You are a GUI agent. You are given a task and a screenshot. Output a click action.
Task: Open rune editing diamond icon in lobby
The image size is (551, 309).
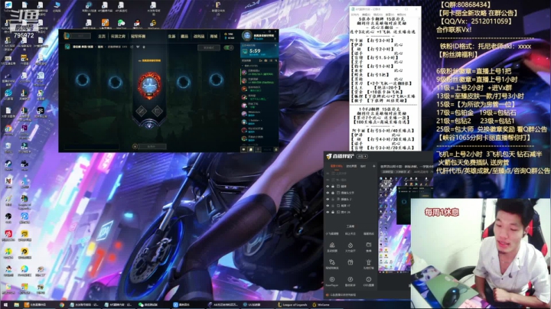pos(142,112)
